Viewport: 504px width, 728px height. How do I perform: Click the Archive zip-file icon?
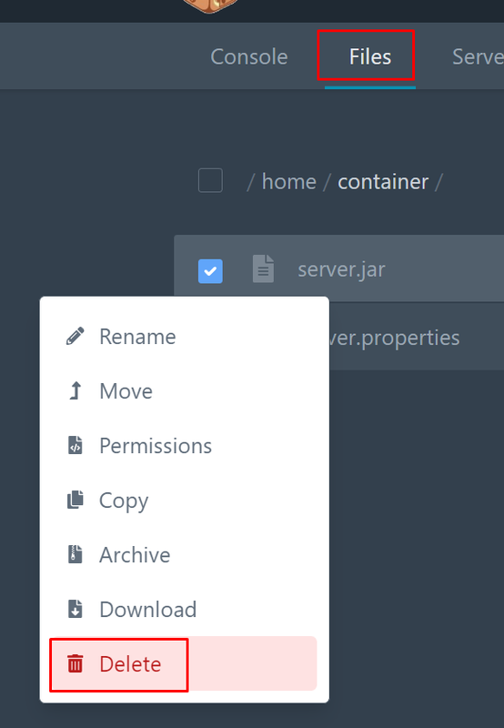click(76, 554)
